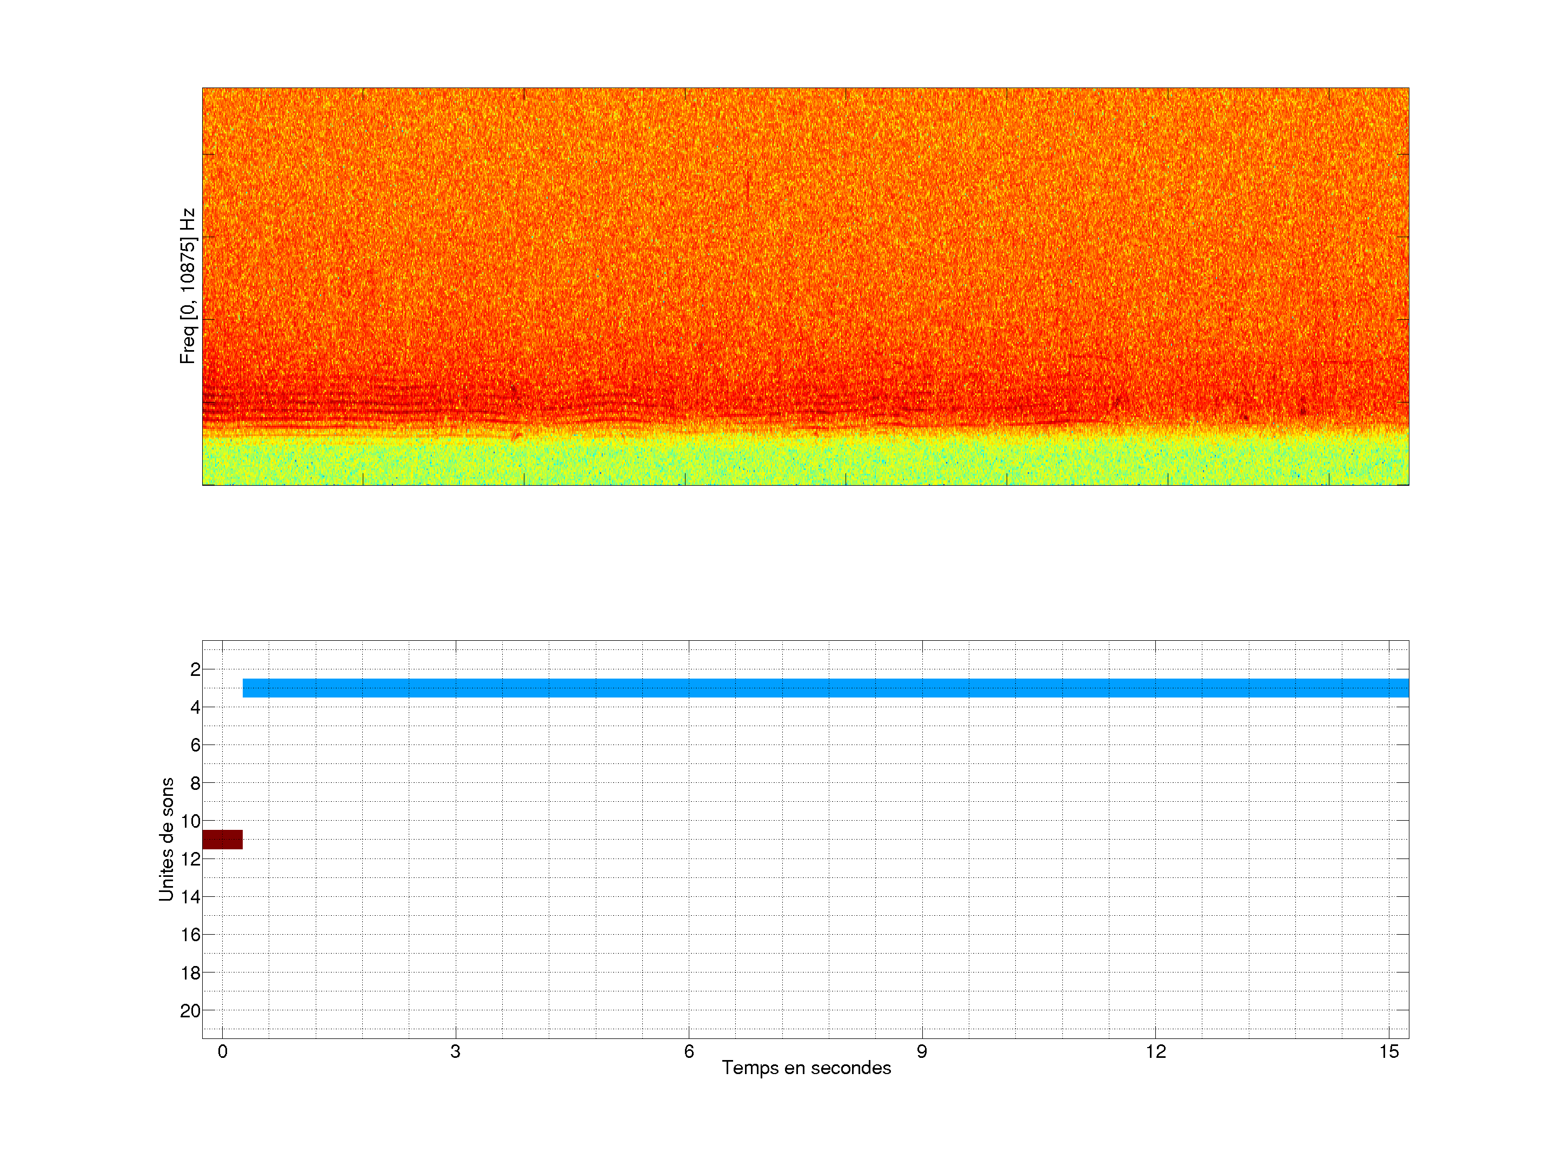Image resolution: width=1557 pixels, height=1167 pixels.
Task: Click the 'Temps en secondes' axis label
Action: tap(806, 1068)
